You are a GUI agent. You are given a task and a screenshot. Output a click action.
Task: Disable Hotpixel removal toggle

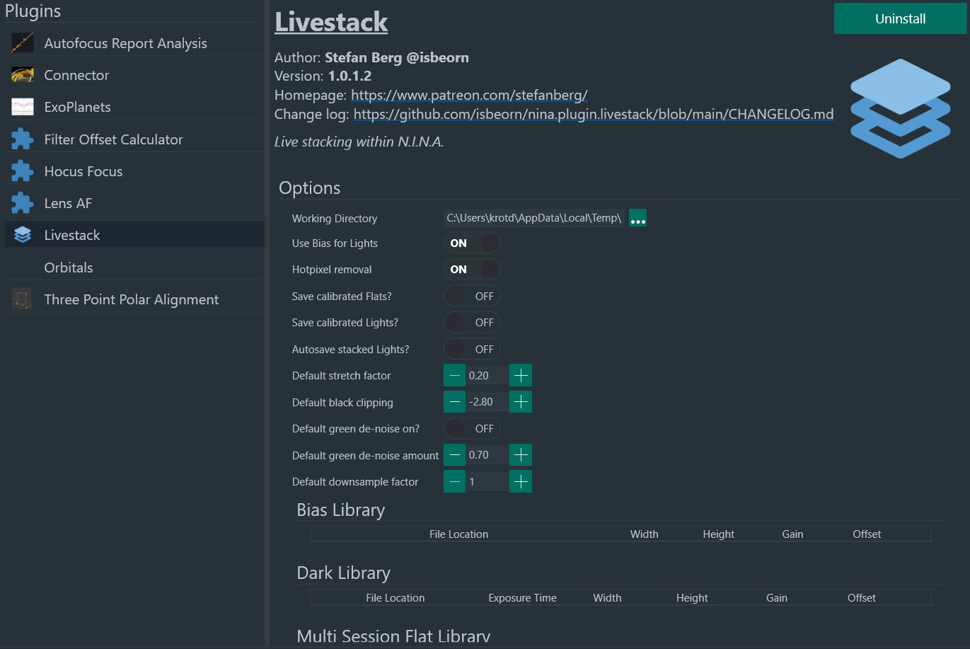click(x=472, y=269)
